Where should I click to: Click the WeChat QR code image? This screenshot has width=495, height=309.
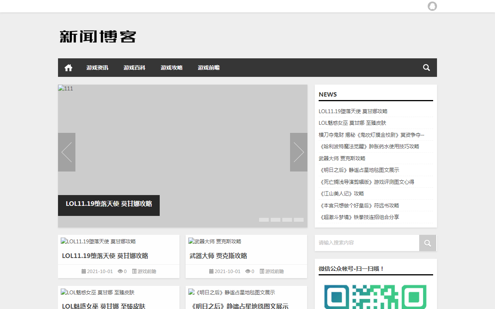pos(375,297)
